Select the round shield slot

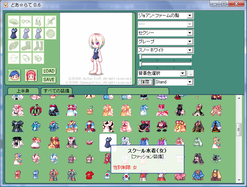51,34
